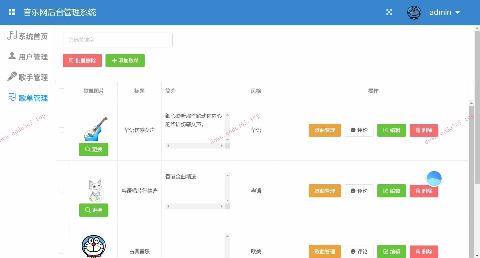Click the 添加歌单 button
The image size is (480, 258).
click(x=125, y=60)
